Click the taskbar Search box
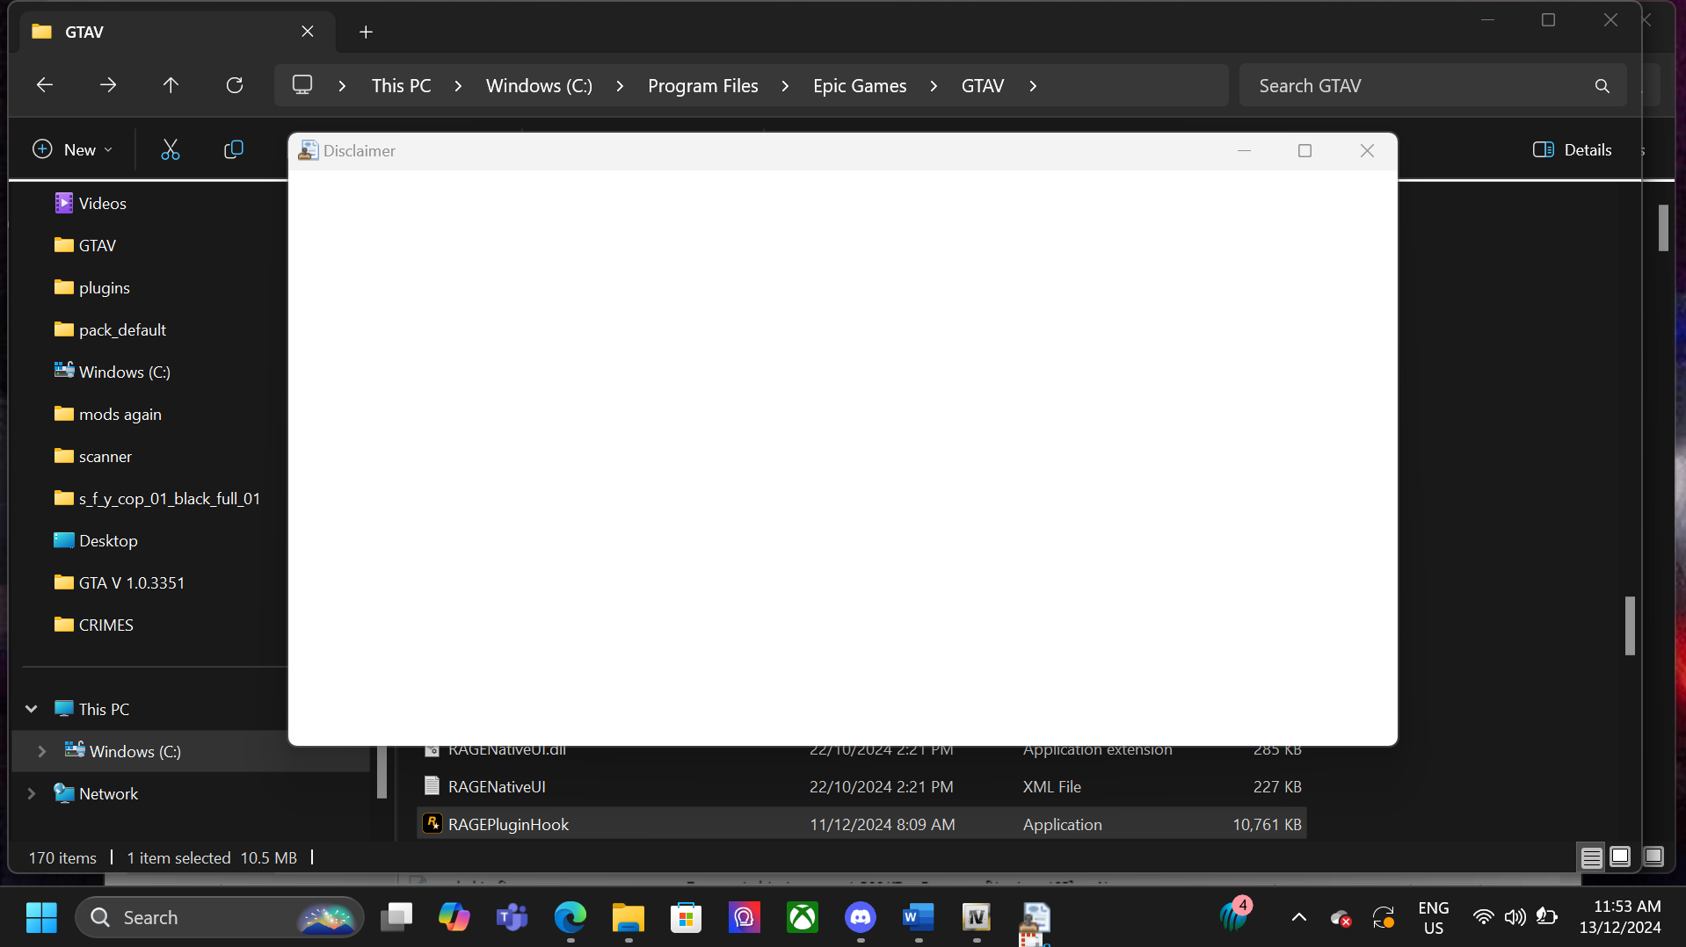1686x947 pixels. [220, 917]
